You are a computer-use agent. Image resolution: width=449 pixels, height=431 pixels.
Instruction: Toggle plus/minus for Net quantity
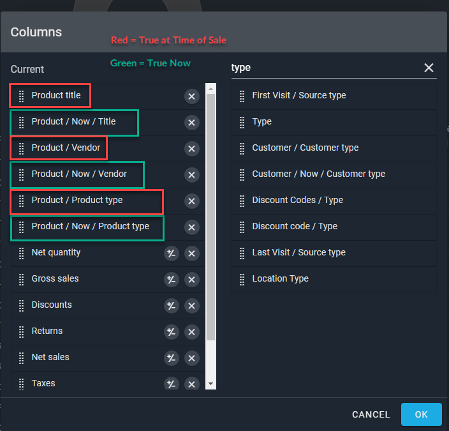point(171,253)
